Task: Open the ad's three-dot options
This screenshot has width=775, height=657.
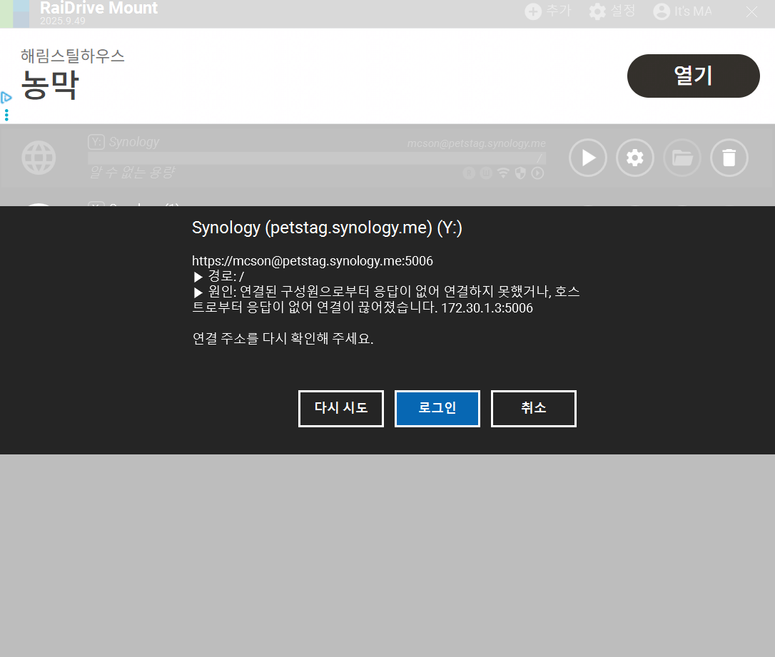Action: tap(6, 115)
